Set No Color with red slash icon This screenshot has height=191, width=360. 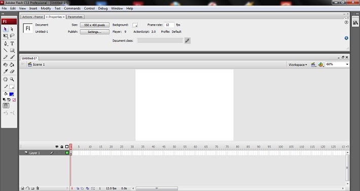[x=14, y=100]
